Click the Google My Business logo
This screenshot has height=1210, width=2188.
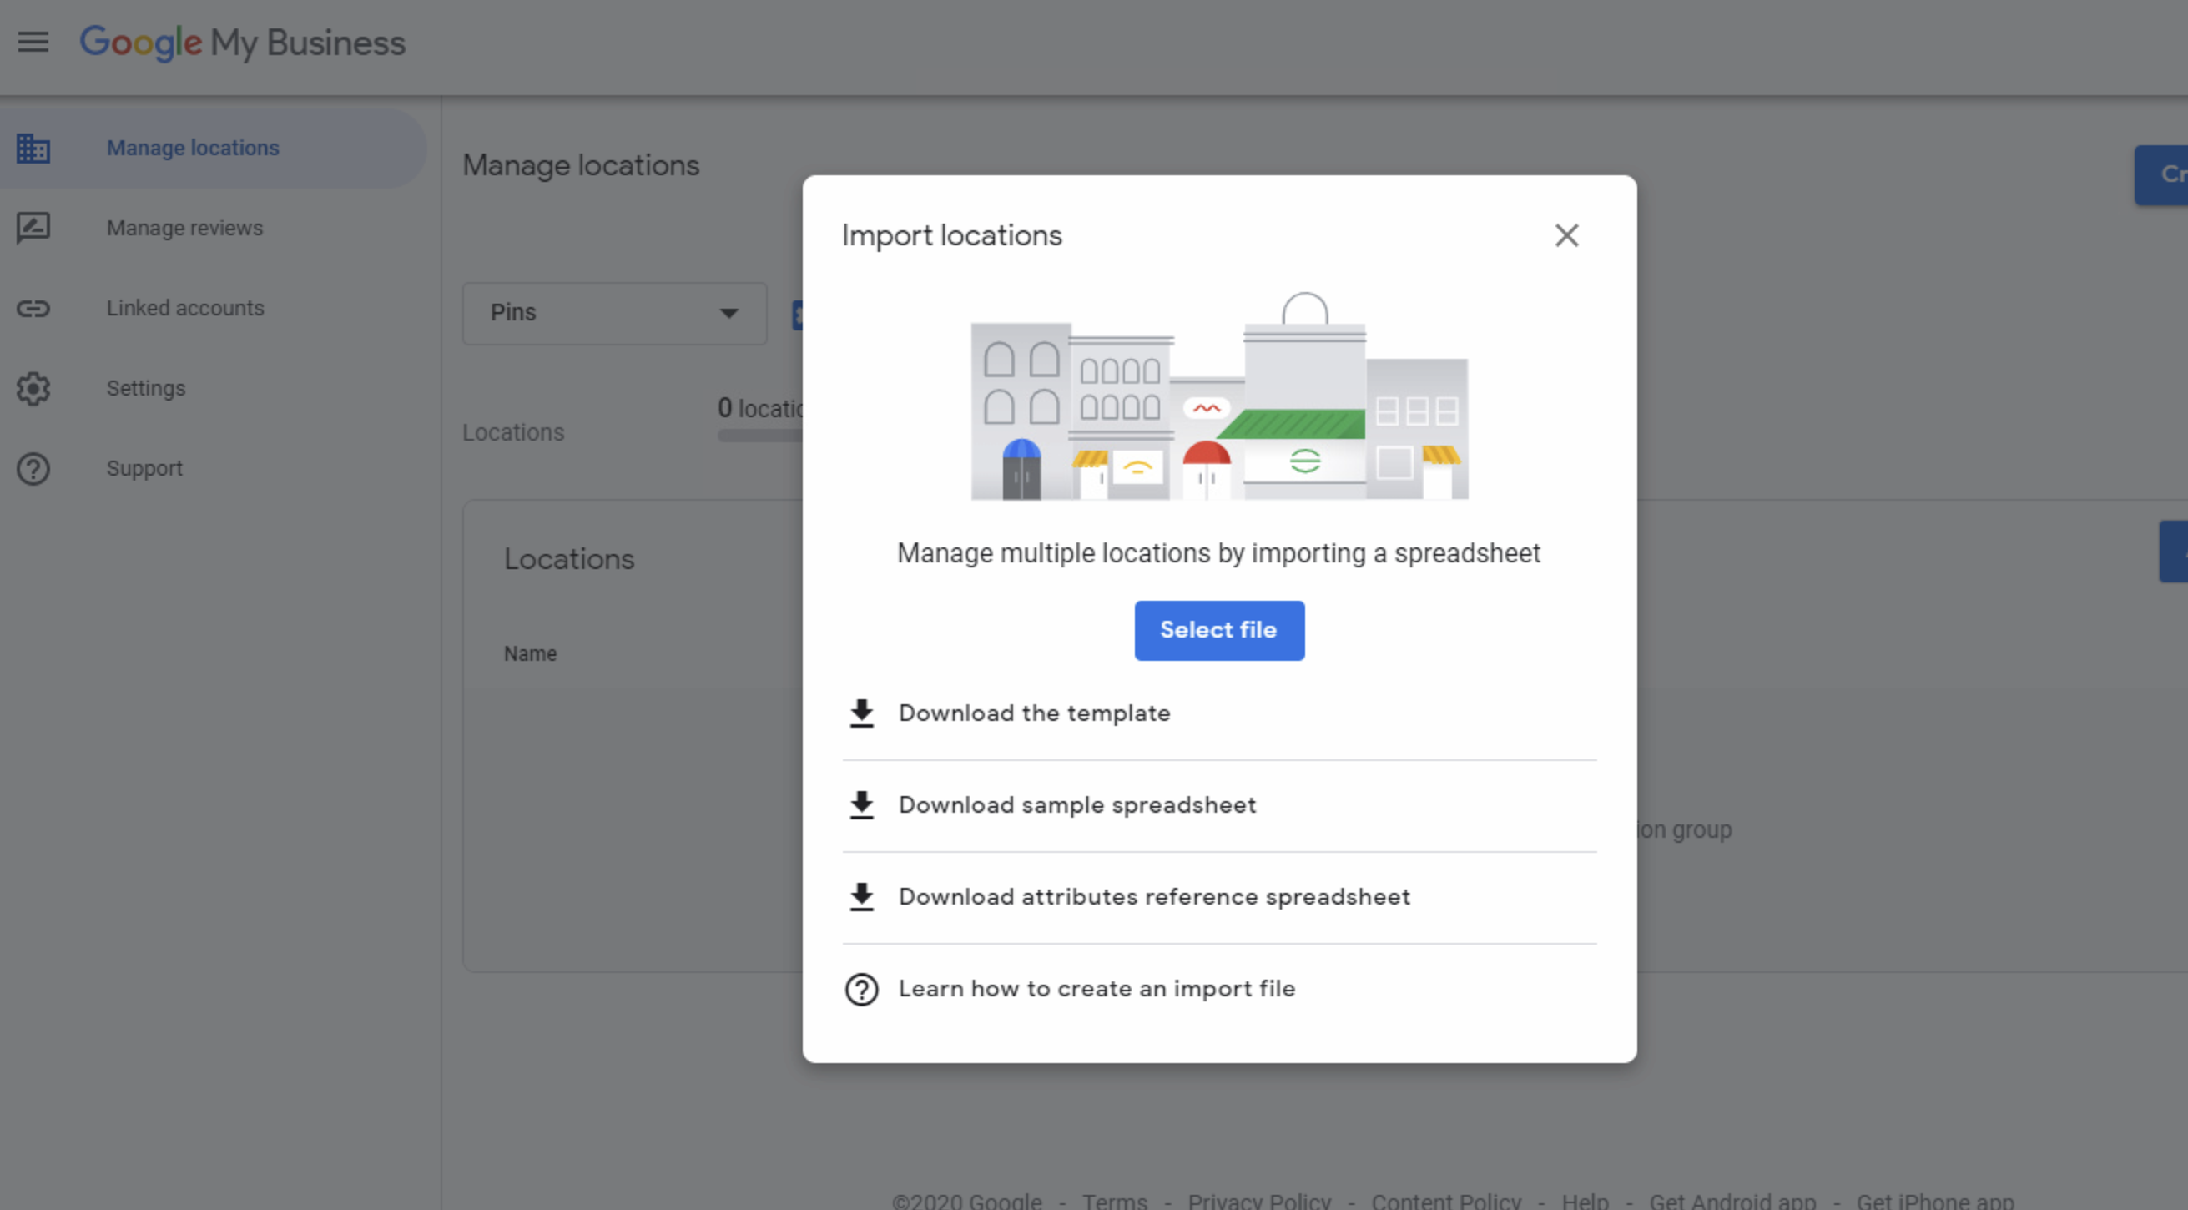242,43
